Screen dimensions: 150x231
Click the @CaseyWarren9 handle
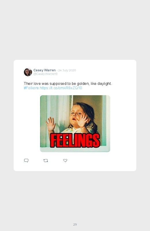(45, 74)
